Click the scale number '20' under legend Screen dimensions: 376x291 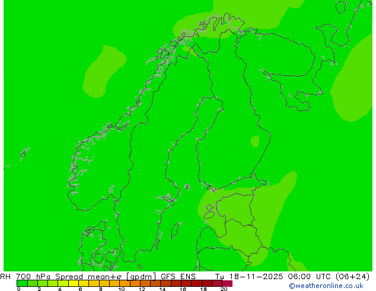click(224, 289)
